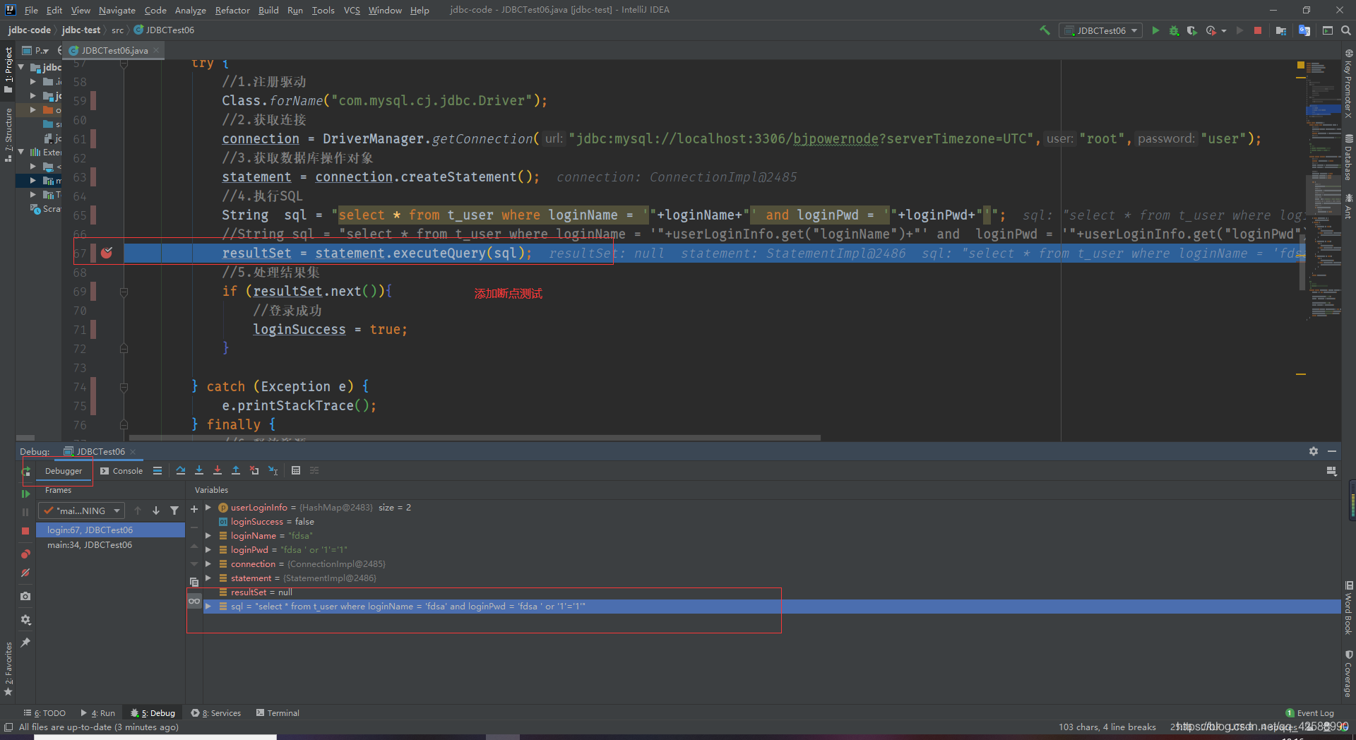Click the copy watches icon in Variables
The image size is (1356, 740).
point(194,583)
